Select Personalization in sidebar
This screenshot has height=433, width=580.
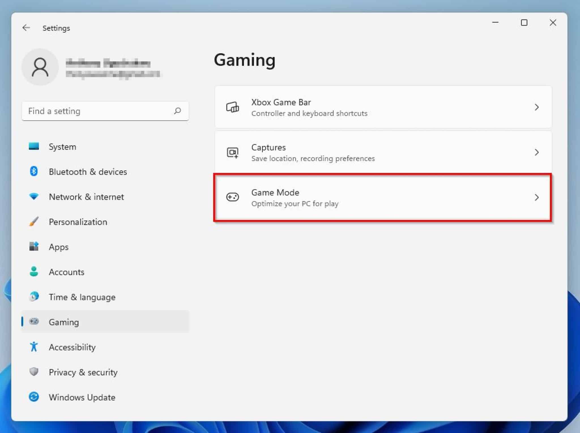click(105, 222)
